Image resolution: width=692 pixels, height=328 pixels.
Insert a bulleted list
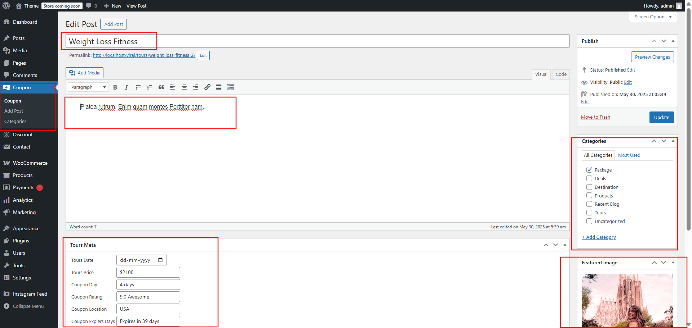click(138, 87)
